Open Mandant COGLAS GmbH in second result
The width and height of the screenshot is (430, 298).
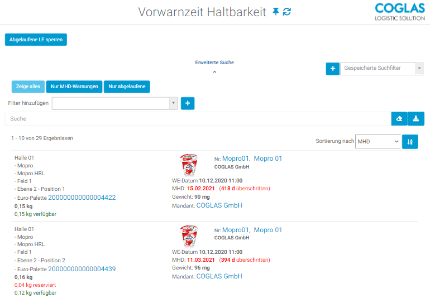219,276
